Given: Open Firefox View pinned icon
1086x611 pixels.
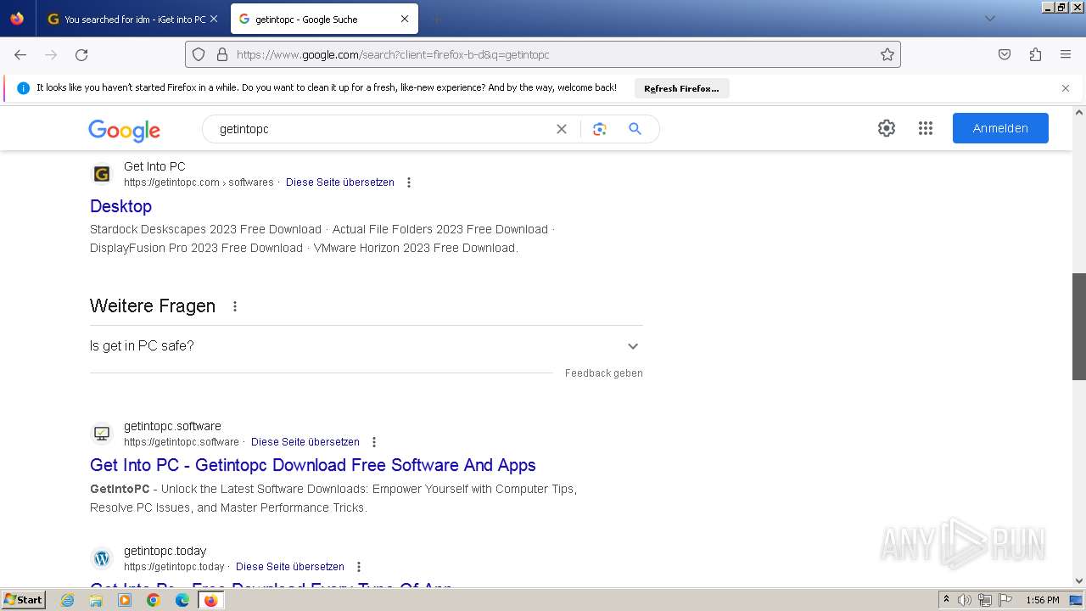Looking at the screenshot, I should (17, 19).
